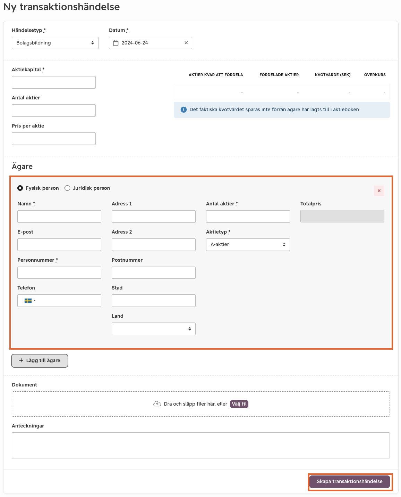
Task: Click the calendar icon in the Datum field
Action: (116, 43)
